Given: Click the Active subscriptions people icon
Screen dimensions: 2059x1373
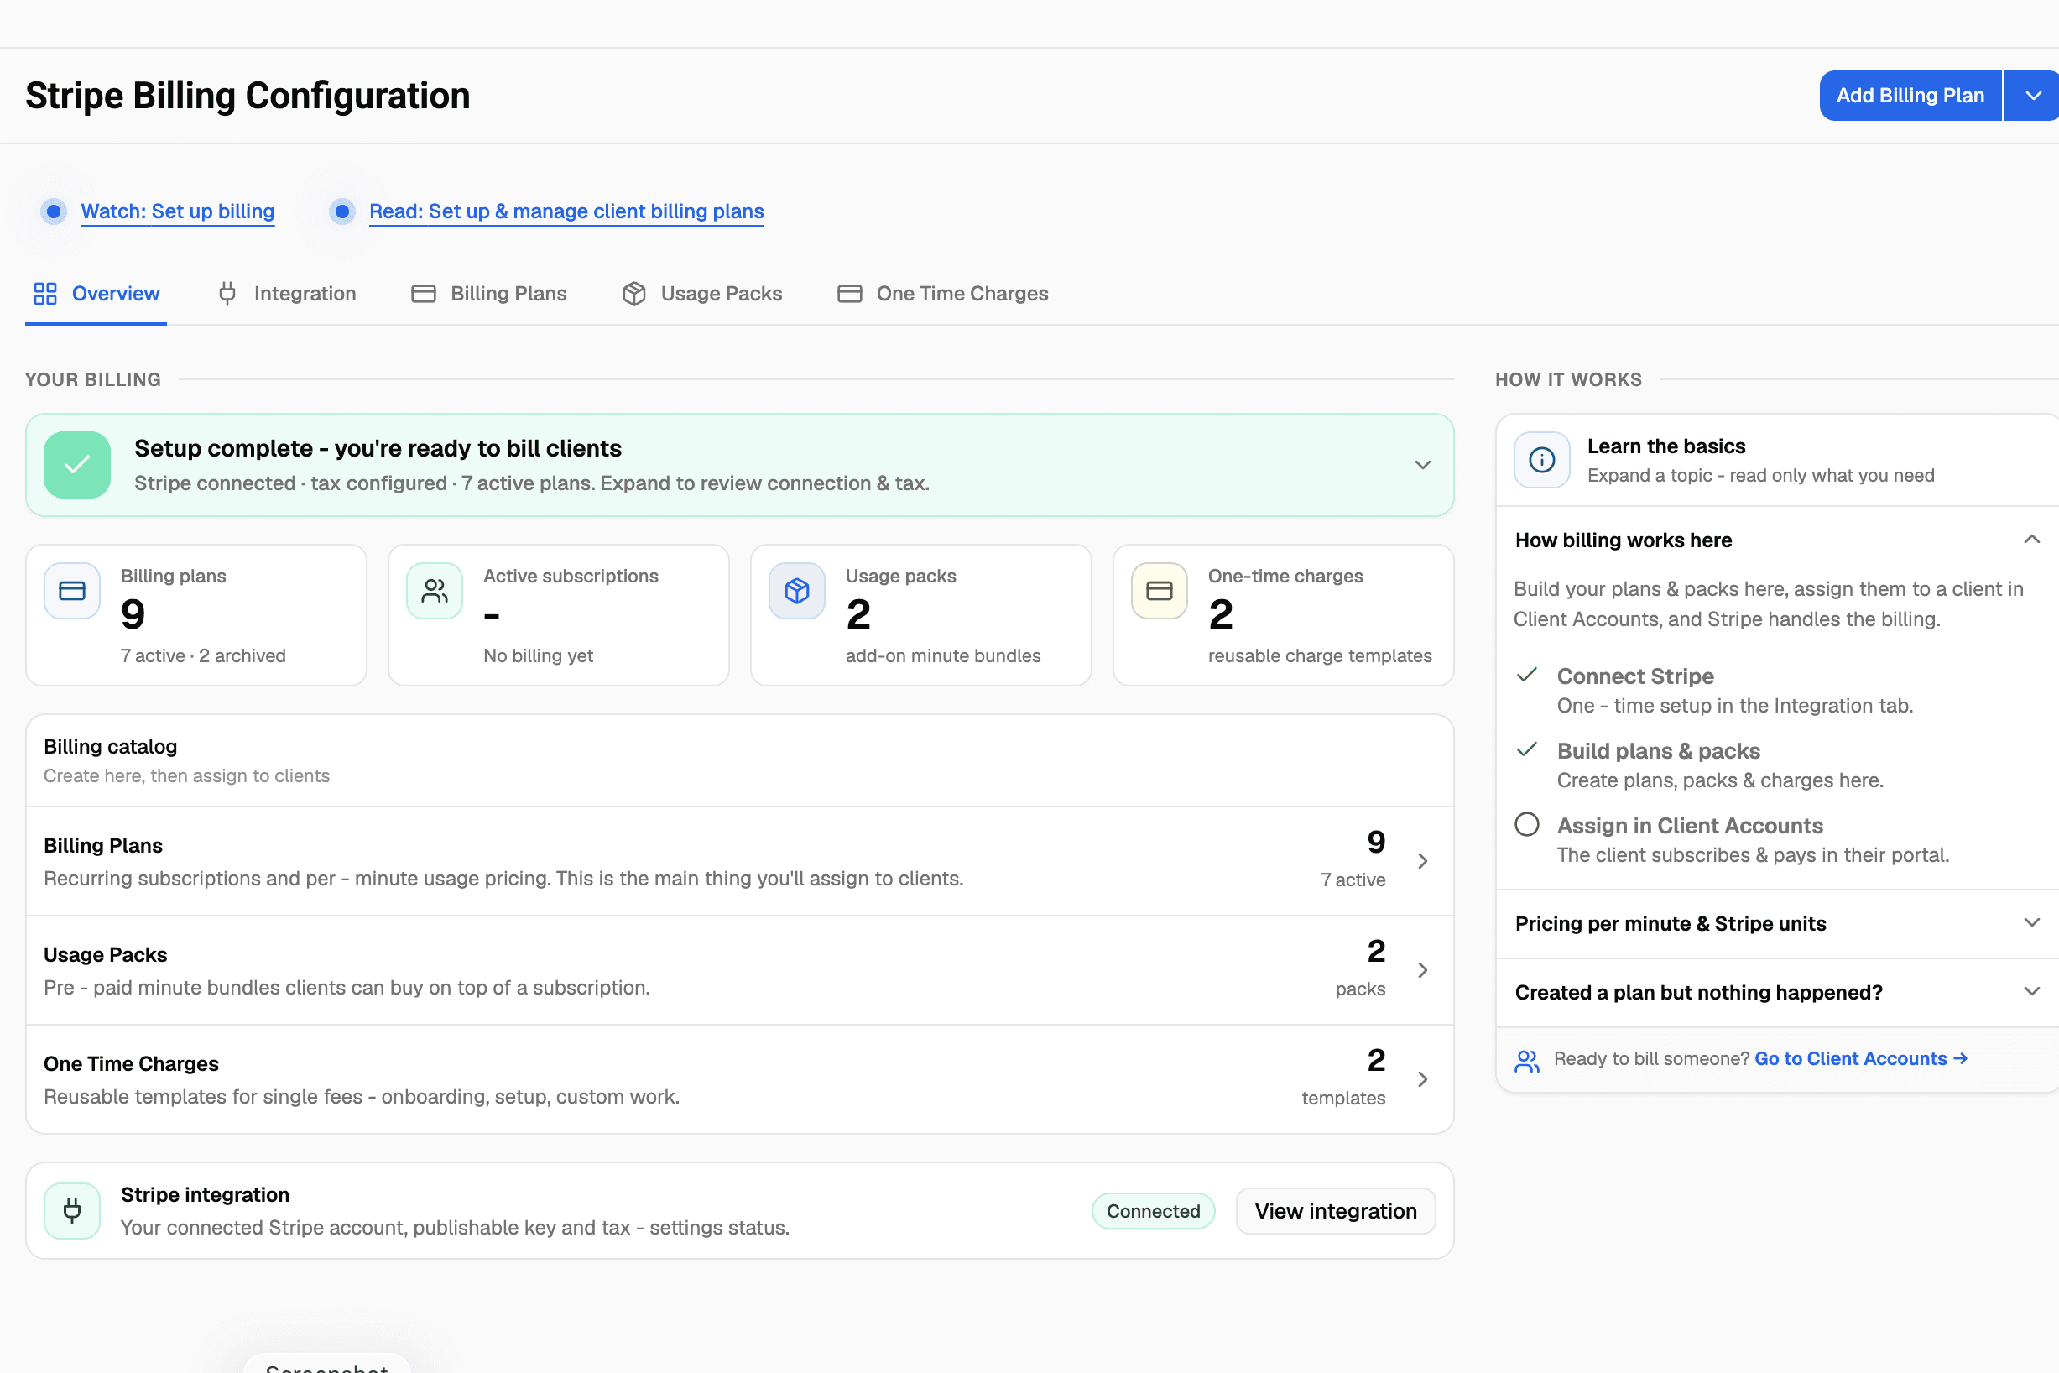Looking at the screenshot, I should click(435, 591).
